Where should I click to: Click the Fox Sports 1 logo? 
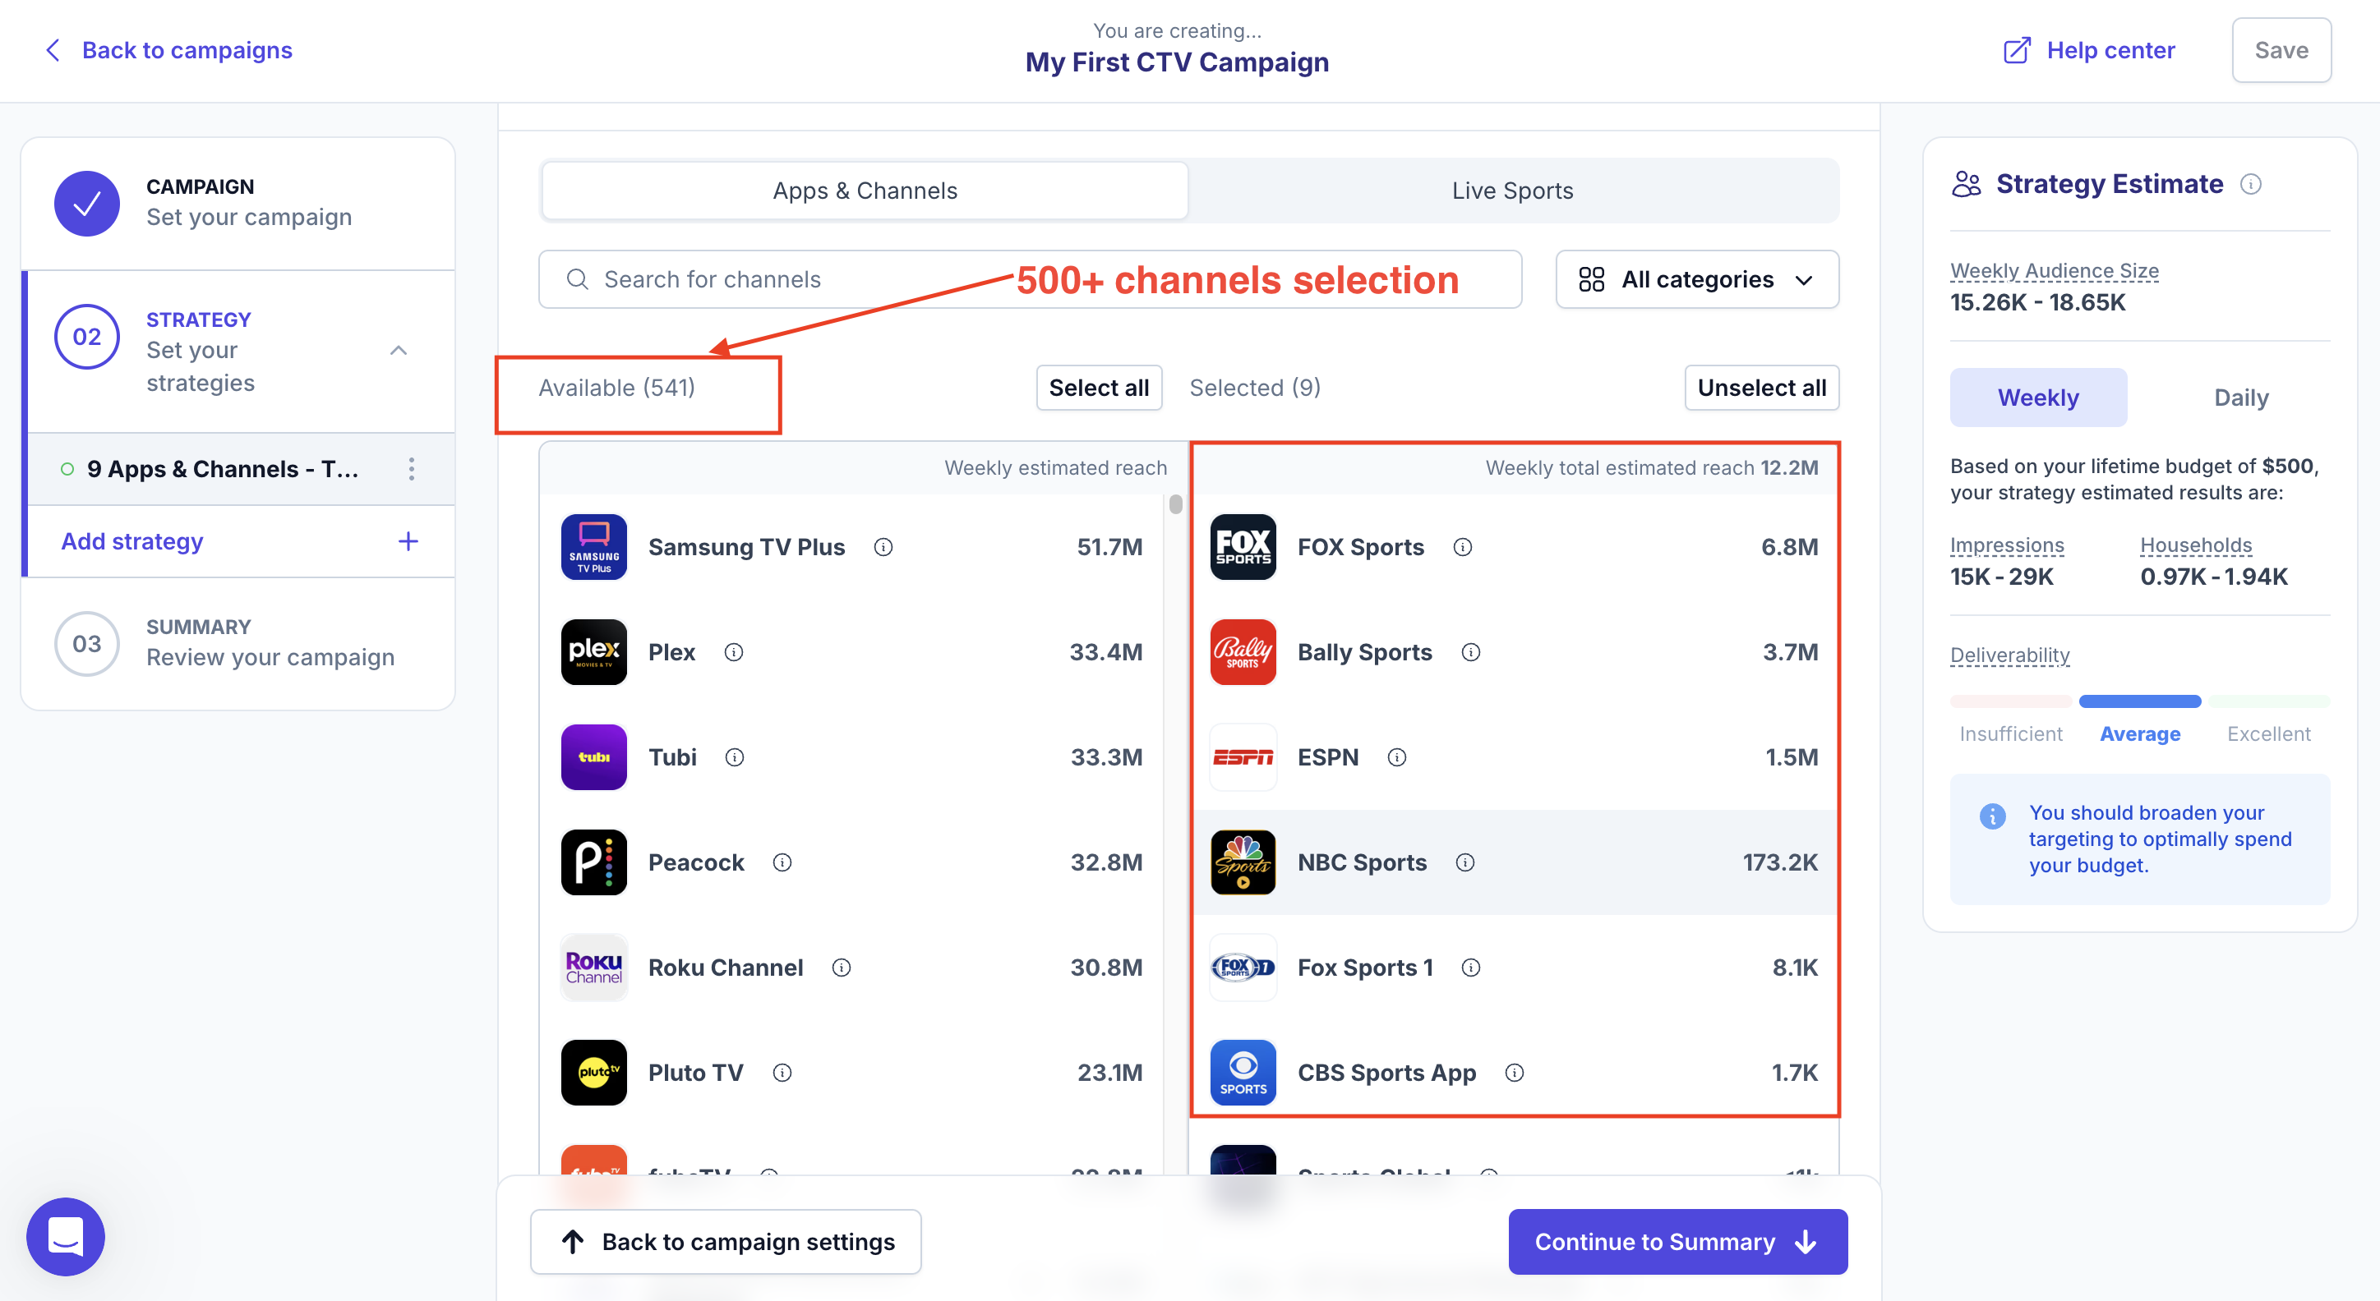[x=1243, y=968]
